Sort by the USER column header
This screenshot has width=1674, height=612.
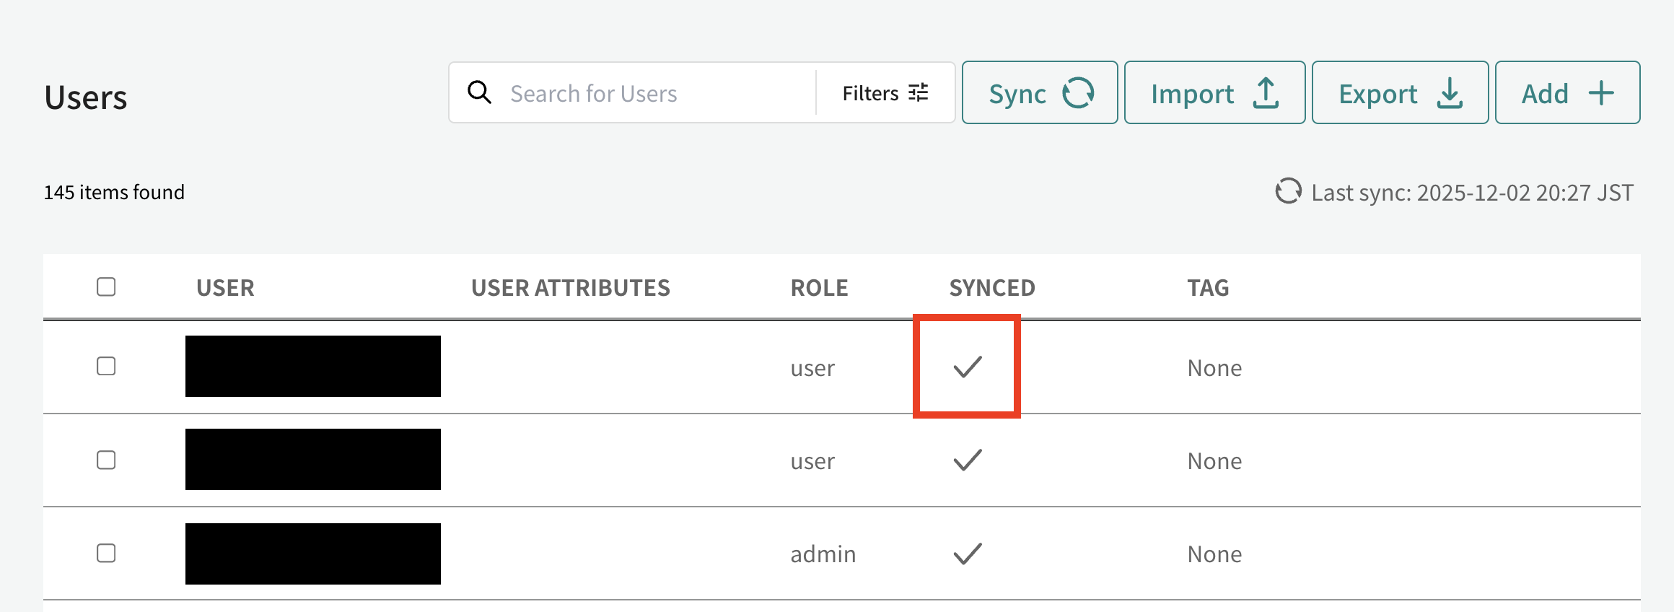225,288
